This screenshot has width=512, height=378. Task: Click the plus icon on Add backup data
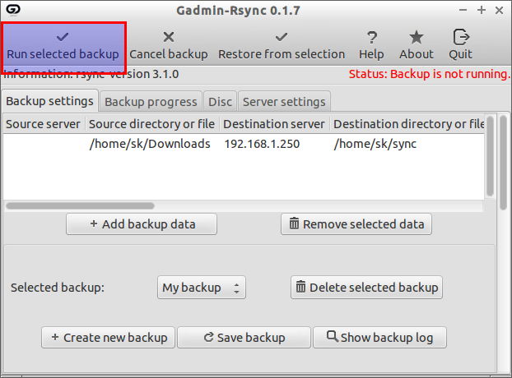(x=94, y=224)
